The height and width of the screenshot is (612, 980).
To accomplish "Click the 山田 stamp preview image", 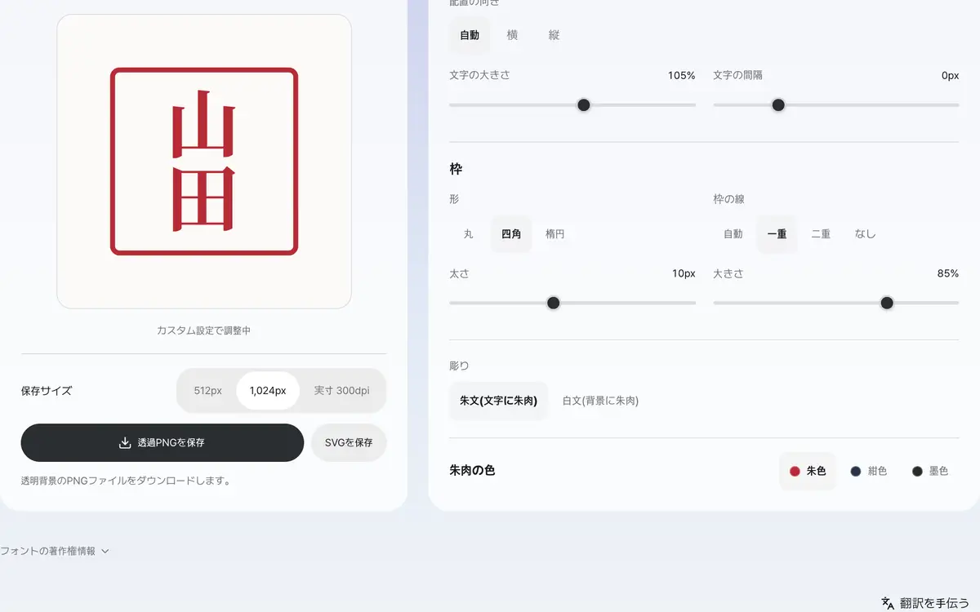I will point(204,162).
